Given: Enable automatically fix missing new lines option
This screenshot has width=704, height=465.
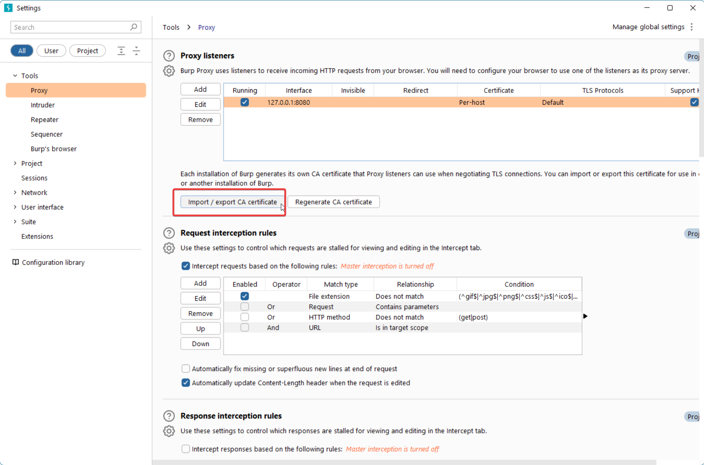Looking at the screenshot, I should pyautogui.click(x=186, y=369).
